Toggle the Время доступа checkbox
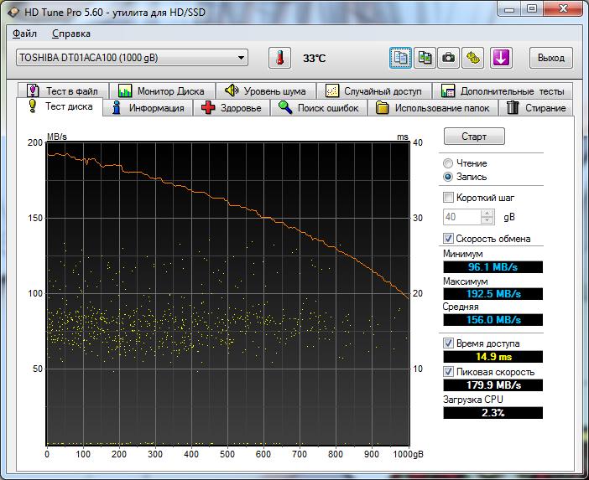This screenshot has height=480, width=589. coord(448,343)
